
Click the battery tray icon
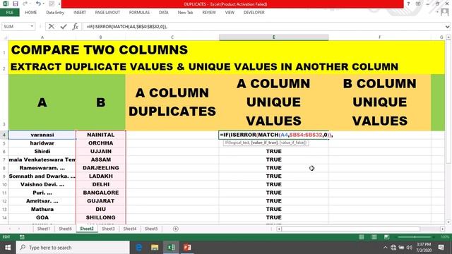coord(401,248)
